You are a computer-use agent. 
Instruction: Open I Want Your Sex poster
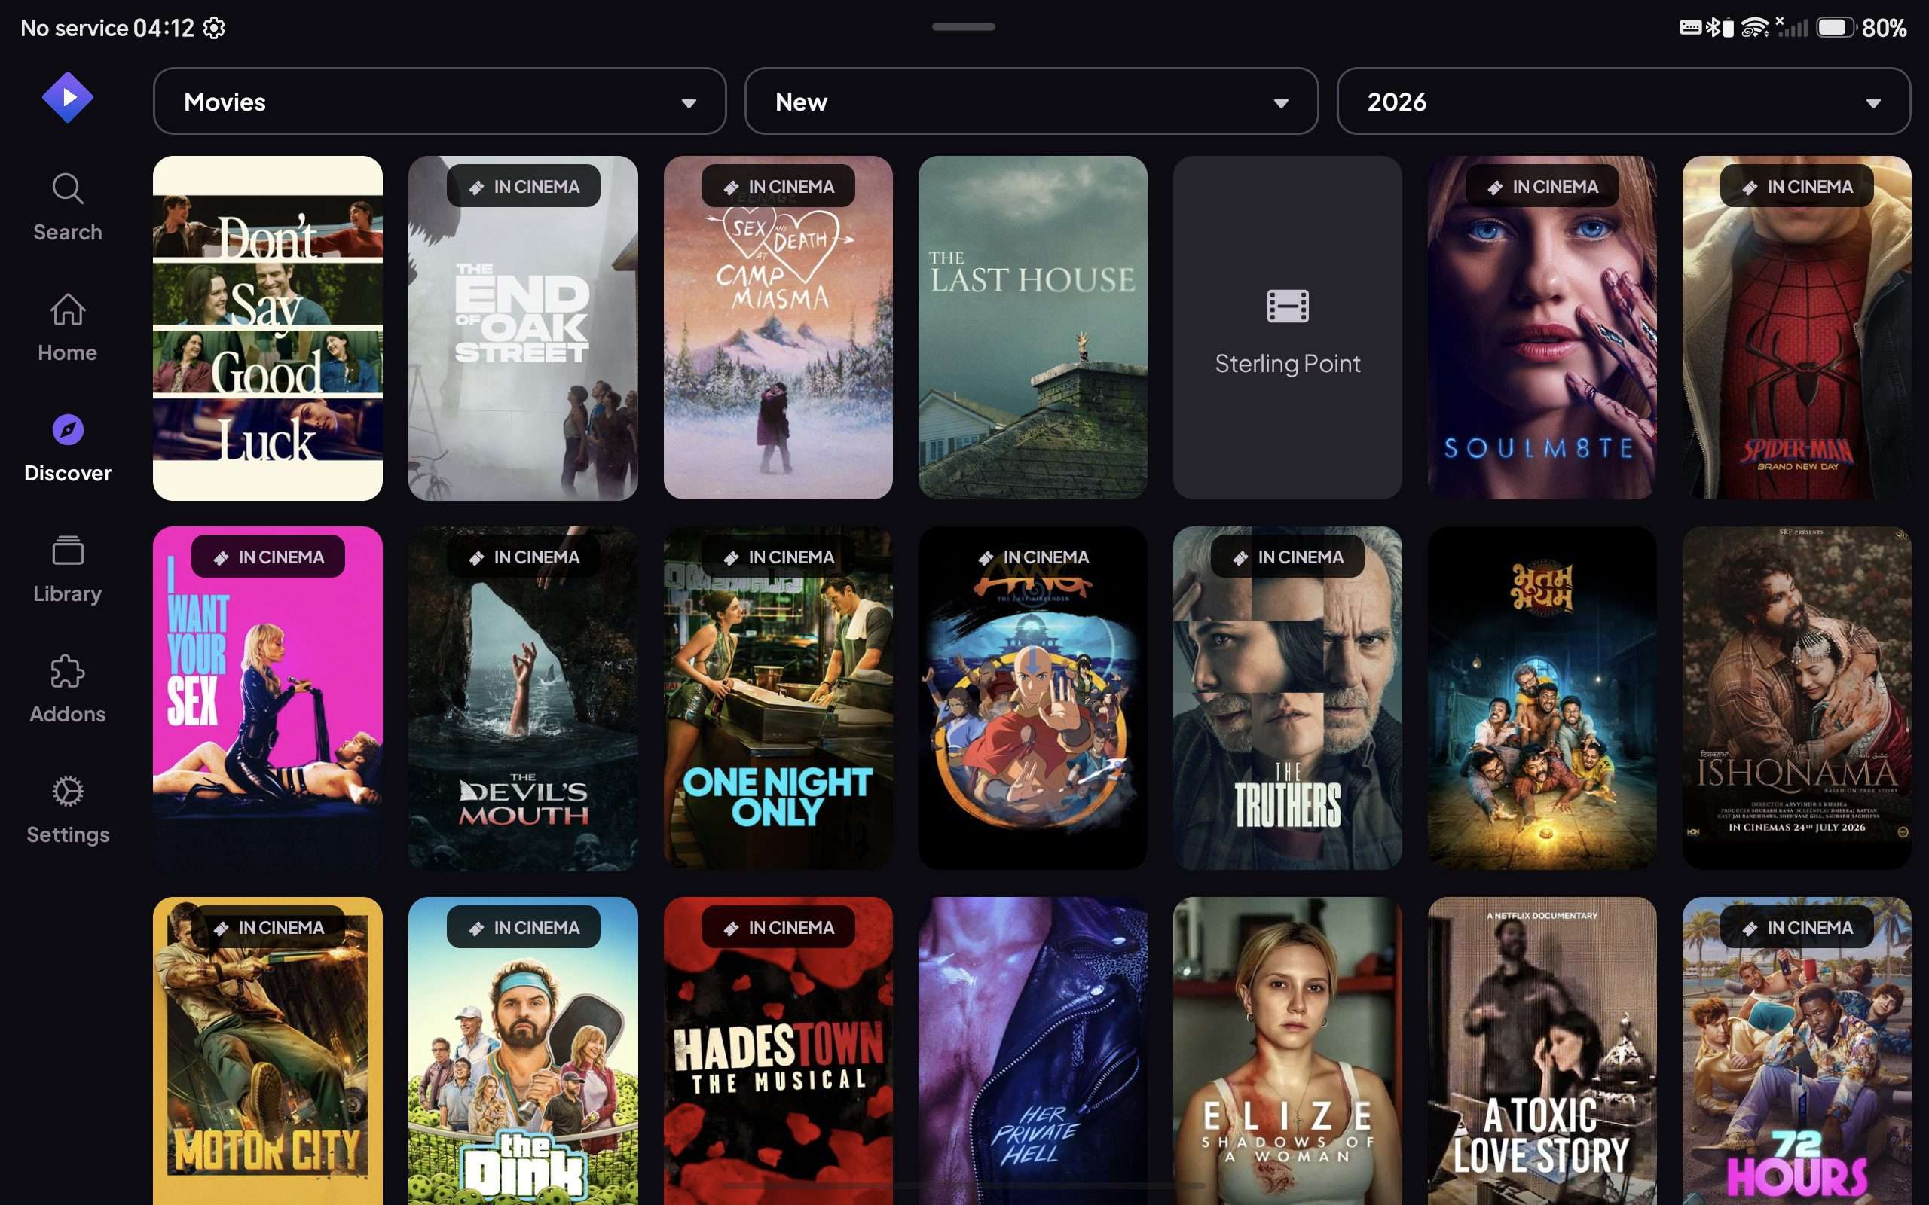tap(267, 698)
